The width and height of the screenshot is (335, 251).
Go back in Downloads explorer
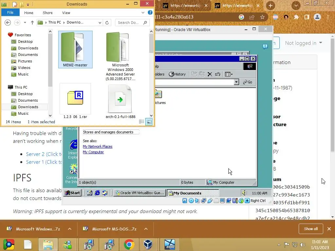tap(8, 23)
